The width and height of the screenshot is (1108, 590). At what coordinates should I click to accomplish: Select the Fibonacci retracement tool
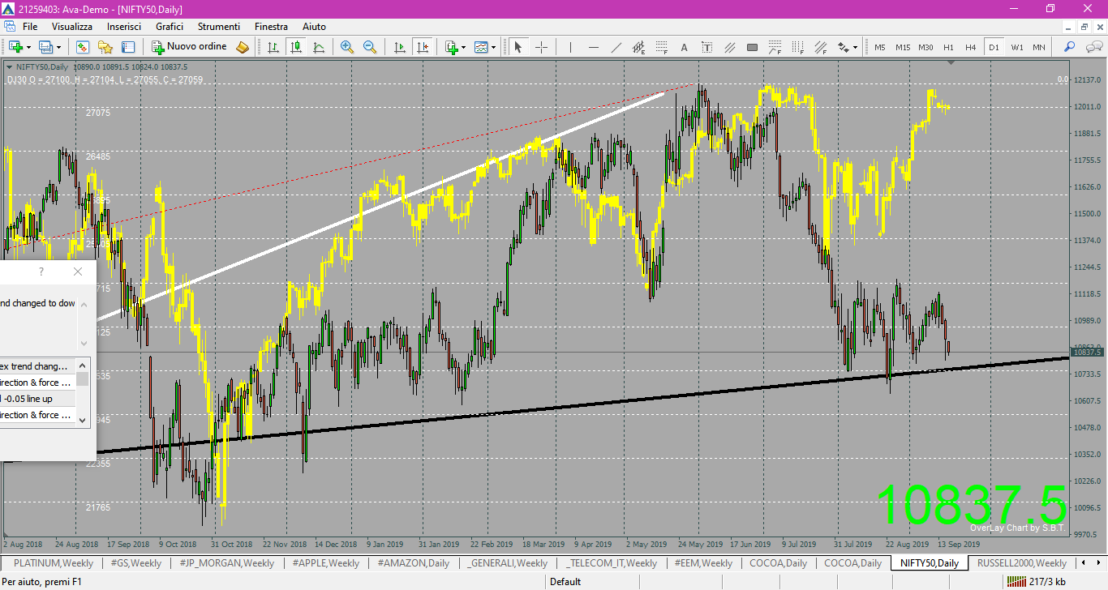tap(661, 47)
